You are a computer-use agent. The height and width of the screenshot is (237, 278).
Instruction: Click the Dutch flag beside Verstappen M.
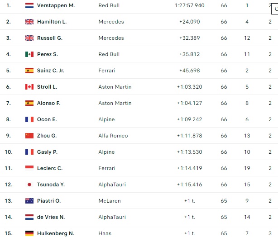(x=29, y=5)
